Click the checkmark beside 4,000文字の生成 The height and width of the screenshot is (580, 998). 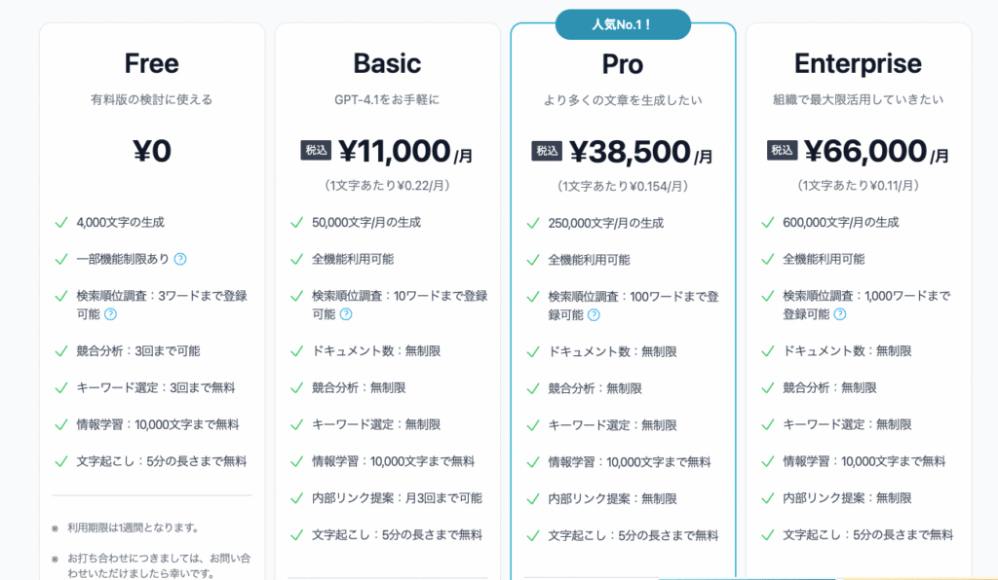(60, 222)
